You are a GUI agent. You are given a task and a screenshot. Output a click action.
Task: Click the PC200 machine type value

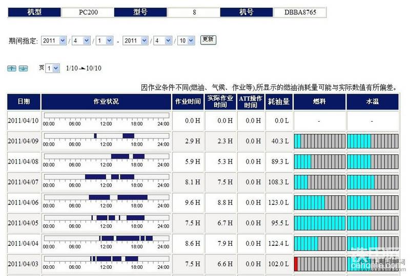click(88, 12)
